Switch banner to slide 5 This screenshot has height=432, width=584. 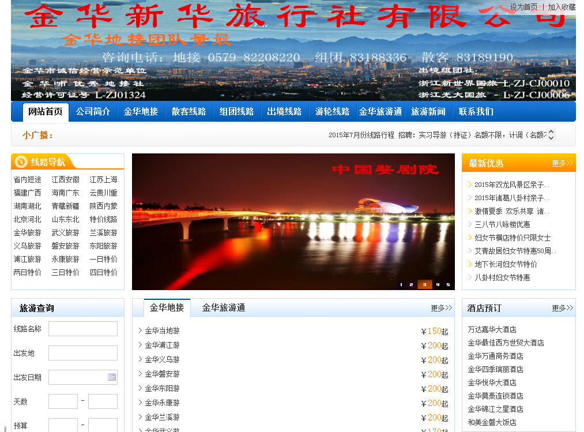(448, 284)
